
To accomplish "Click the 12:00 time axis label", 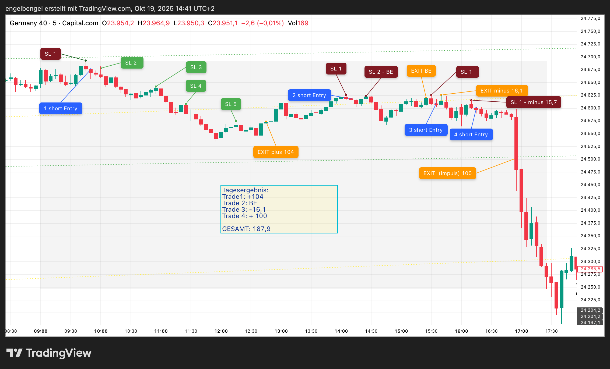I will click(221, 331).
